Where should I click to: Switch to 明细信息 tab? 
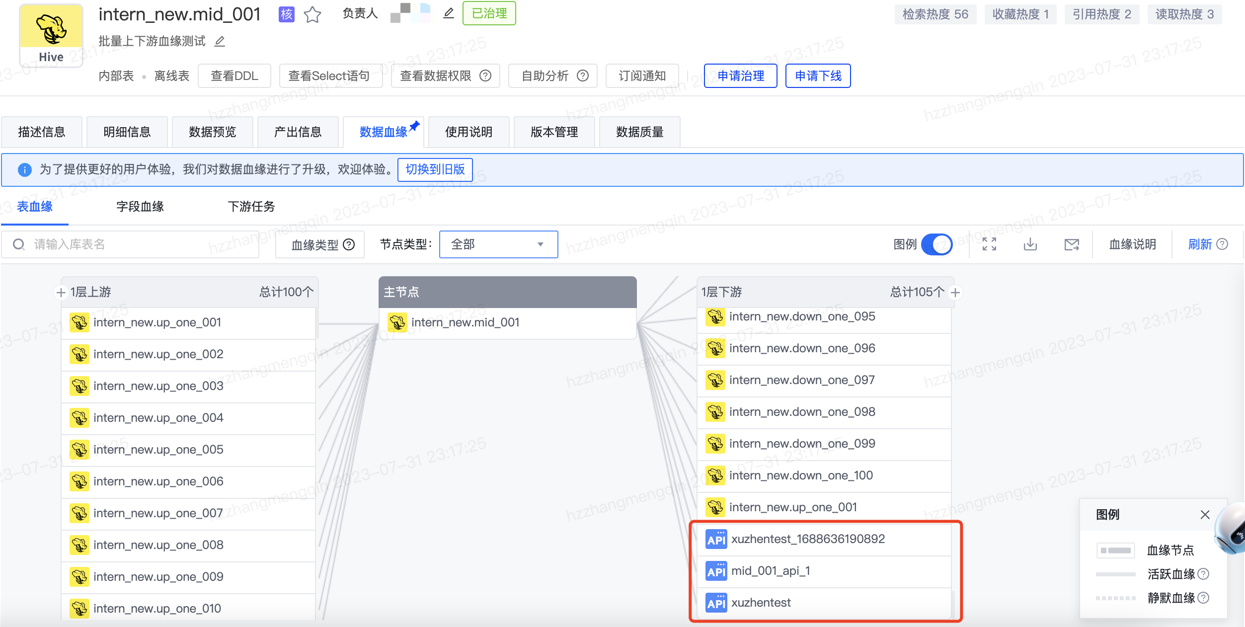point(127,132)
